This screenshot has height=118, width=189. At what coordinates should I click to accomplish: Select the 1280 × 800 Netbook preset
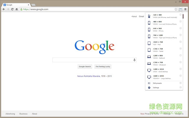[x=164, y=57]
